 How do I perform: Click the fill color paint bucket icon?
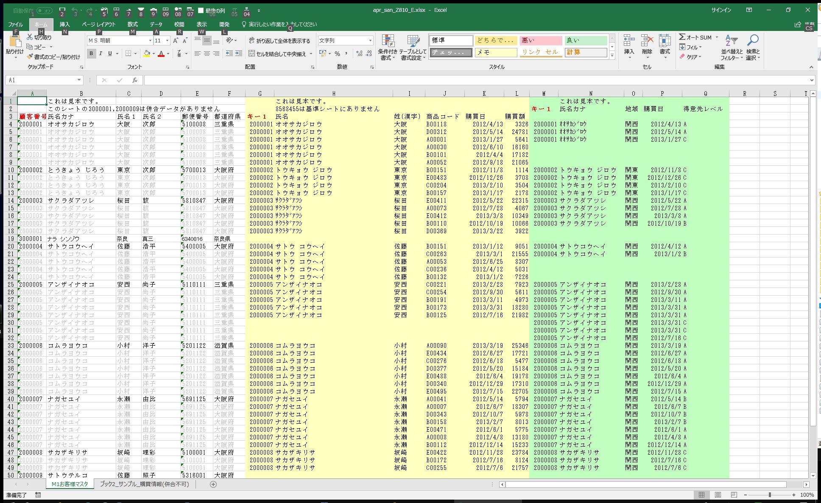coord(147,53)
